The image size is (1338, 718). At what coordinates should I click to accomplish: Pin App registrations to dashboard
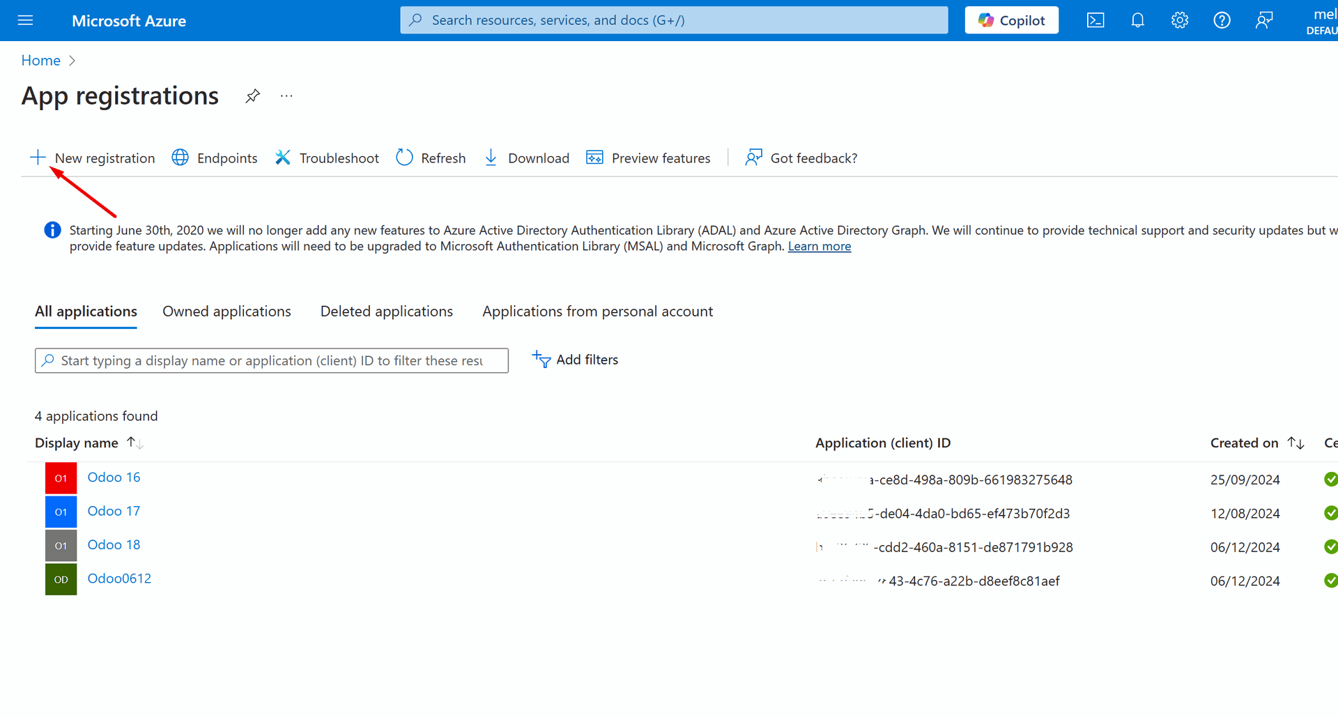coord(252,96)
